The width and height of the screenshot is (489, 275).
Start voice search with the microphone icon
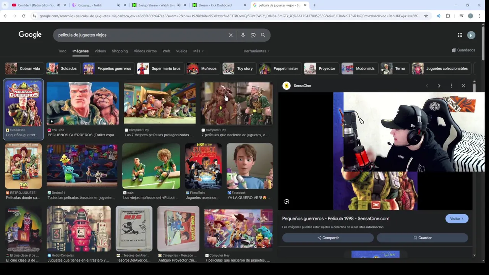(x=243, y=35)
